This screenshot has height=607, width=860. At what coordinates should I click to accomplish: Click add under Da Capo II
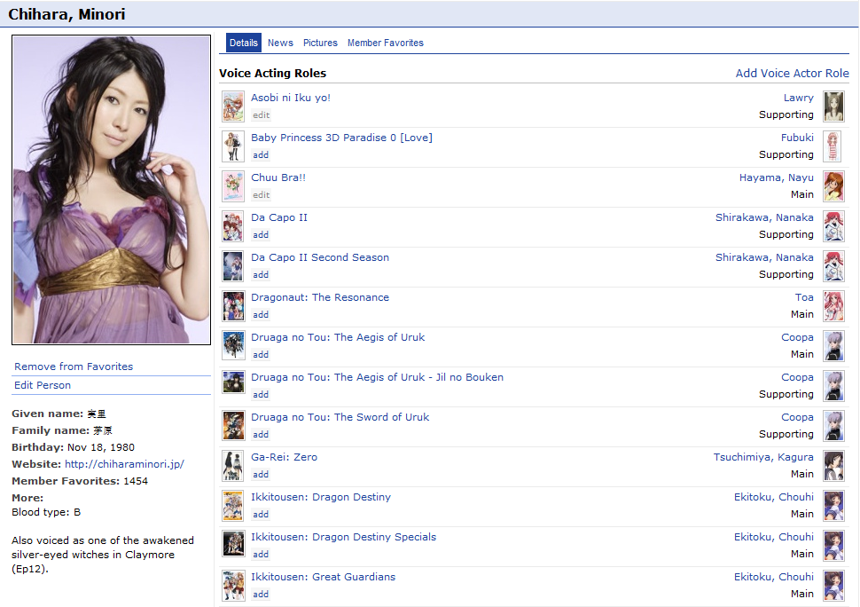[x=261, y=235]
